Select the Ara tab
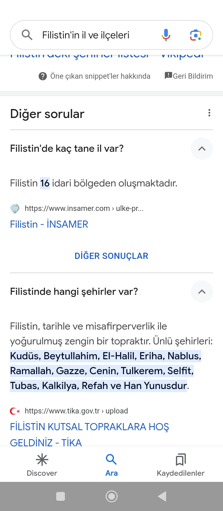223x511 pixels. [111, 465]
